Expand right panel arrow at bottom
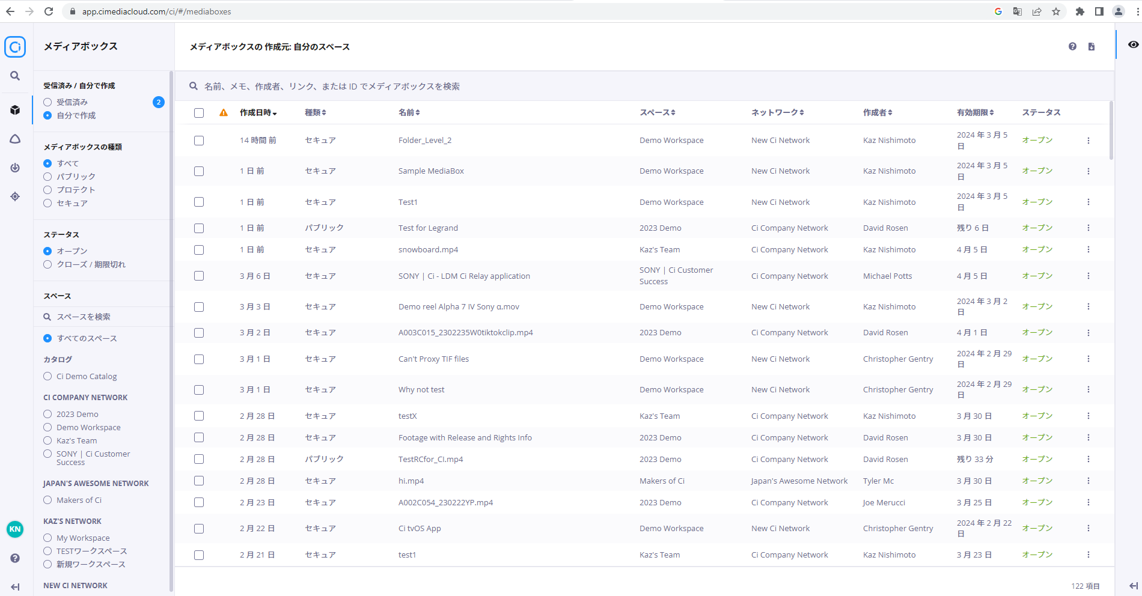1142x596 pixels. click(1133, 586)
